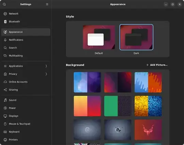Open the Network settings panel

pos(26,14)
